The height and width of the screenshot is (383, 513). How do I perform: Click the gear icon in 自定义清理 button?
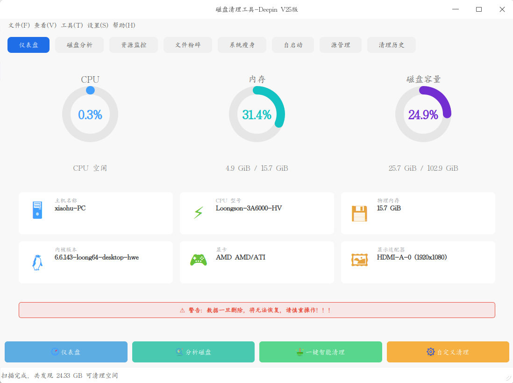pos(431,352)
